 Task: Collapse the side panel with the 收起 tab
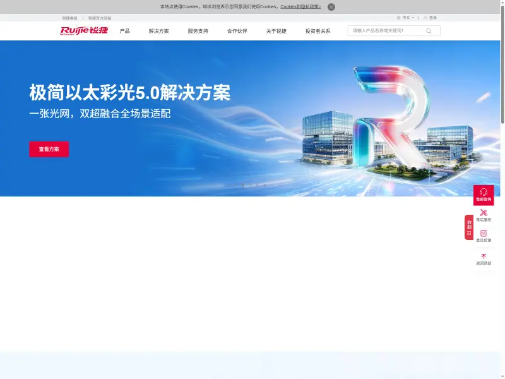pyautogui.click(x=469, y=227)
